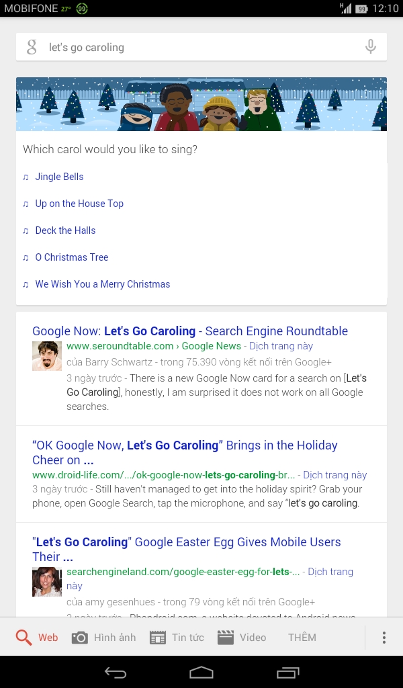Expand the THÊM more options
This screenshot has height=688, width=403.
pyautogui.click(x=302, y=638)
